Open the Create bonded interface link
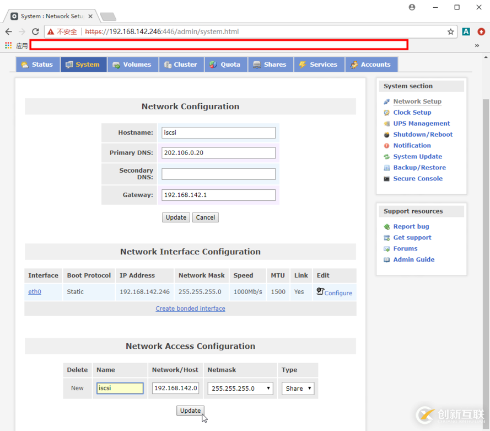The width and height of the screenshot is (490, 431). (190, 308)
